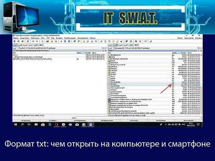The image size is (215, 161).
Task: Open left panel directory history dropdown
Action: pos(106,51)
